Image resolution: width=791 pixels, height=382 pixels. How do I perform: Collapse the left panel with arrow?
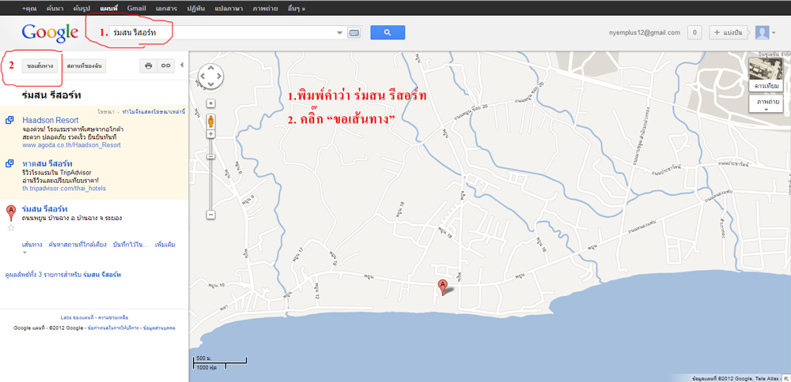(x=182, y=65)
